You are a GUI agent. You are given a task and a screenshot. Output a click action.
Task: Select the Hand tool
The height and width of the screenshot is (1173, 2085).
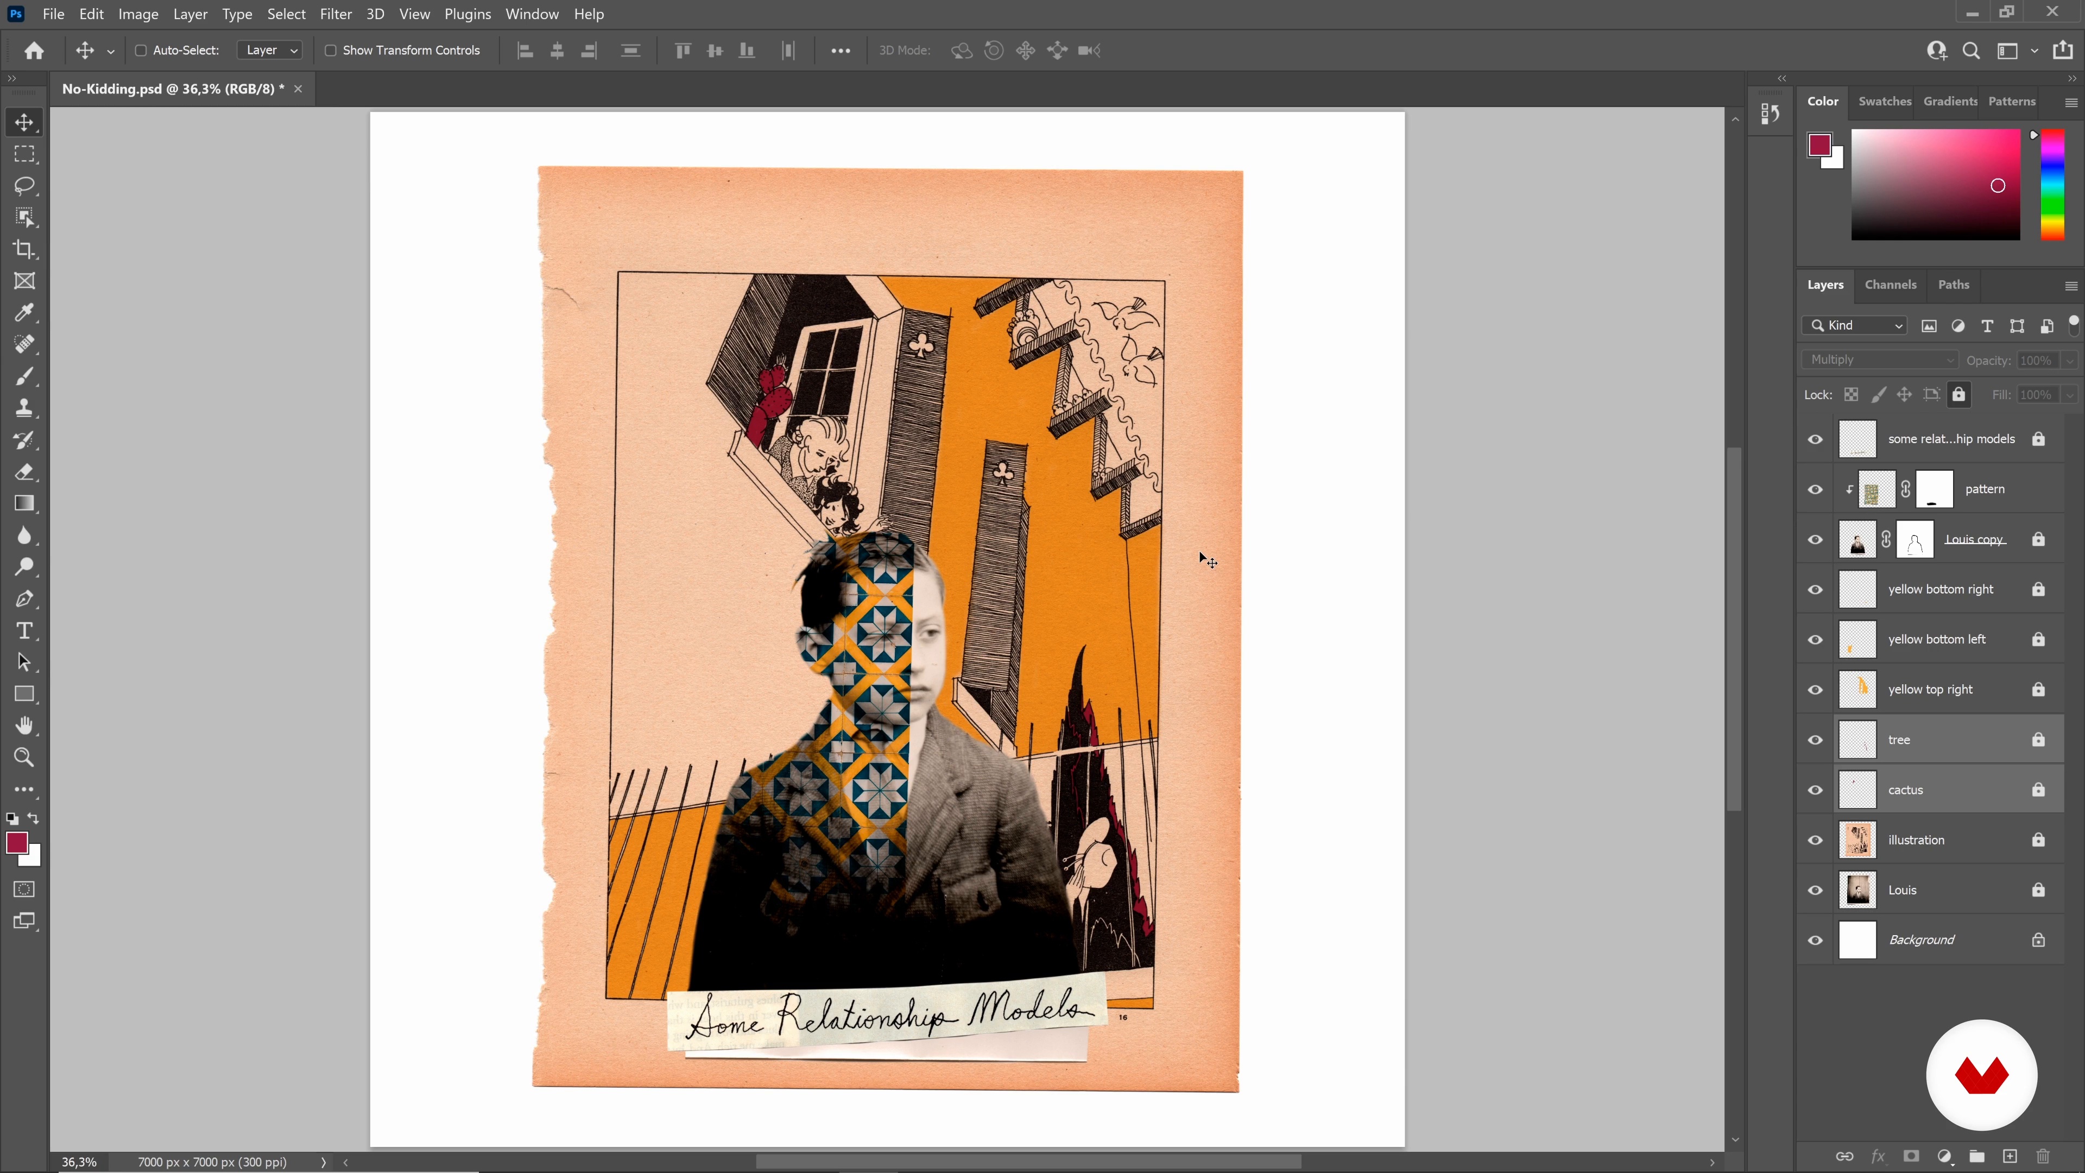point(24,726)
